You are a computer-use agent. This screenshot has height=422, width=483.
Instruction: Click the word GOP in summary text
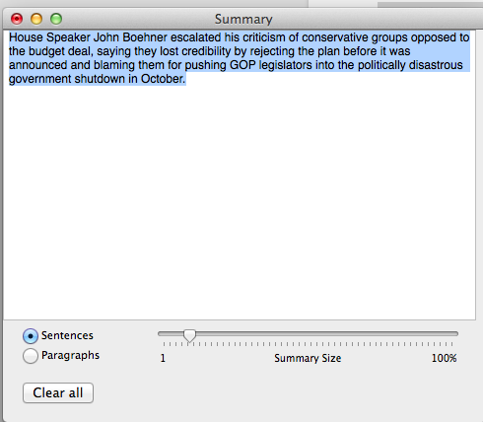242,65
